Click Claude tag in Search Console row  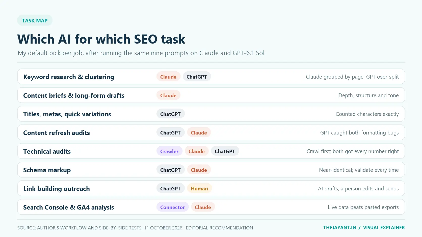pos(203,207)
